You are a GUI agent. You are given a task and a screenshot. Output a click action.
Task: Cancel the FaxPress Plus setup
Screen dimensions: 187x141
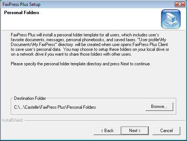click(166, 131)
